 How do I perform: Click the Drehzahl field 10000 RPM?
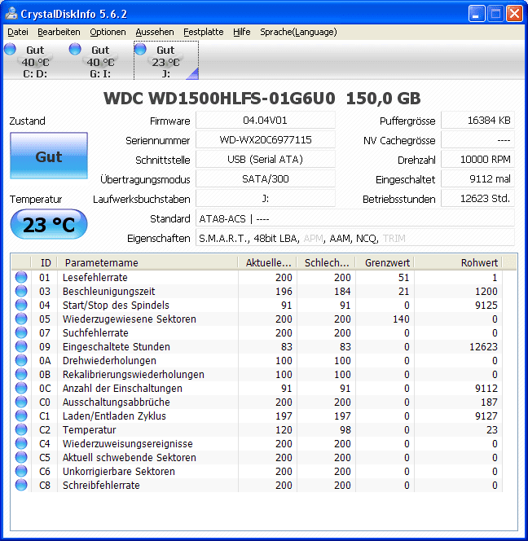click(x=477, y=160)
